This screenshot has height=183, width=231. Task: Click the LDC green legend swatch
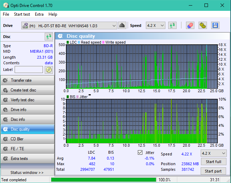(x=68, y=42)
